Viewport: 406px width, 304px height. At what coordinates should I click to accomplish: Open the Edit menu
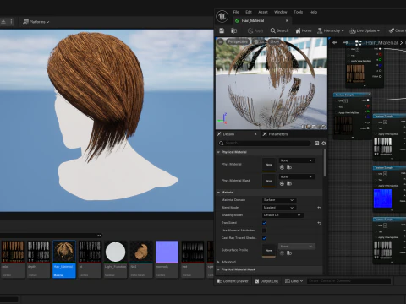tap(249, 12)
